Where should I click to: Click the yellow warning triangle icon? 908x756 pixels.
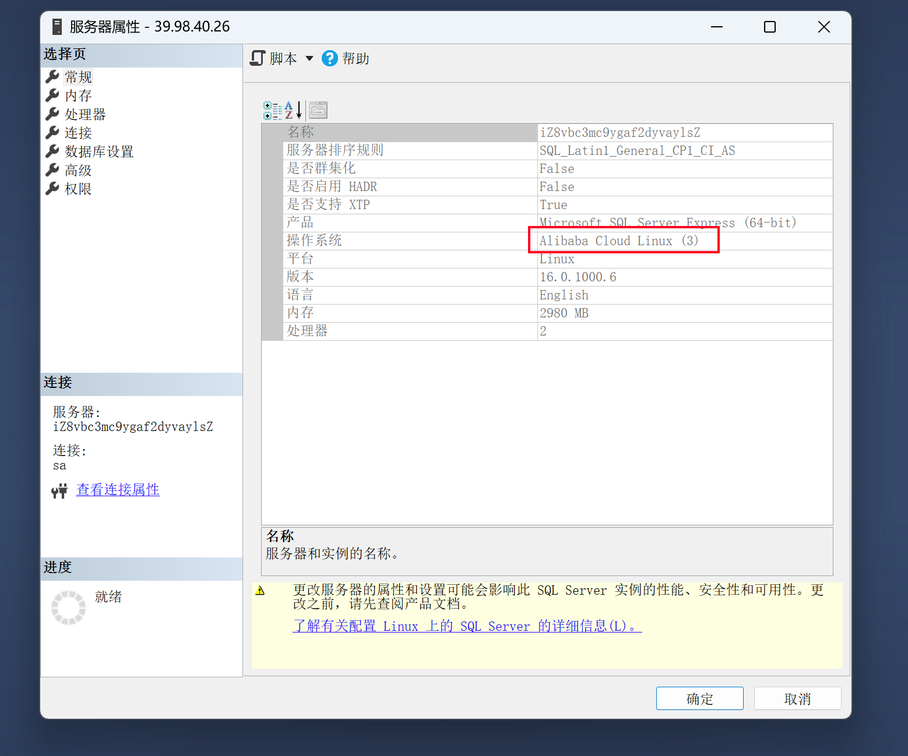[260, 591]
